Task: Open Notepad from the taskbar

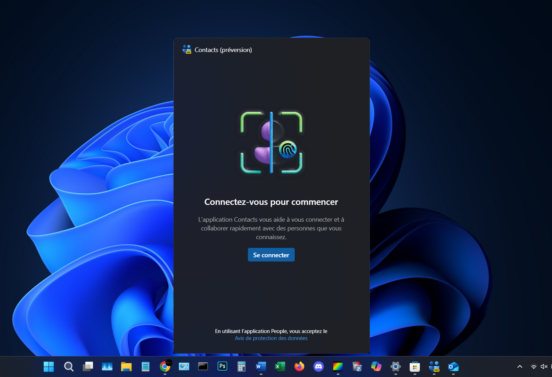Action: (146, 367)
